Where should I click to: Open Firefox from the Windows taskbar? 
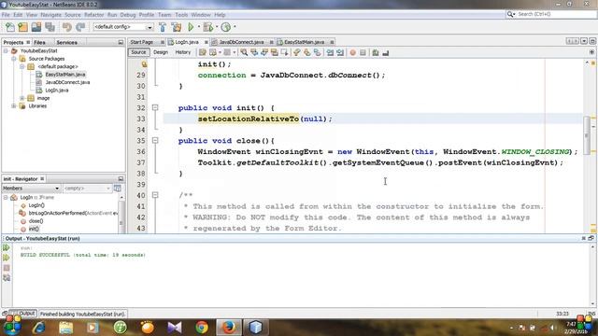click(229, 328)
